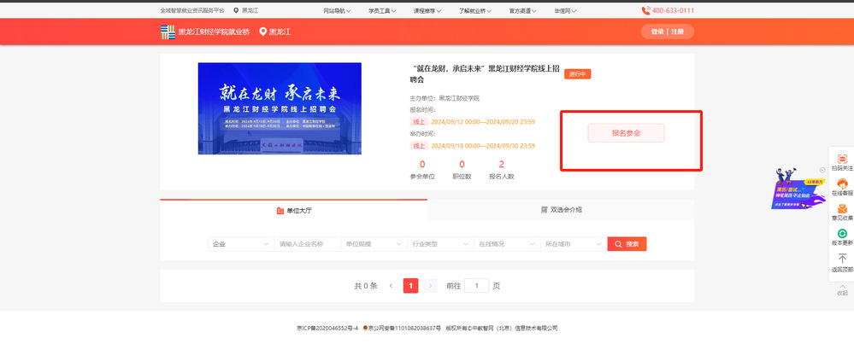Viewport: 854px width, 355px height.
Task: Click 返回顶部 back-to-top arrow icon
Action: pos(841,259)
